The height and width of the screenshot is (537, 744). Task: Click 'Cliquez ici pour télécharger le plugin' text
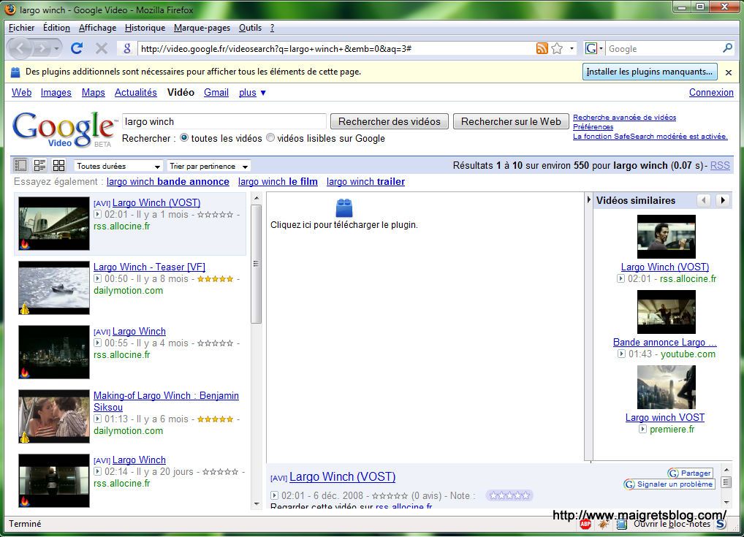tap(344, 225)
